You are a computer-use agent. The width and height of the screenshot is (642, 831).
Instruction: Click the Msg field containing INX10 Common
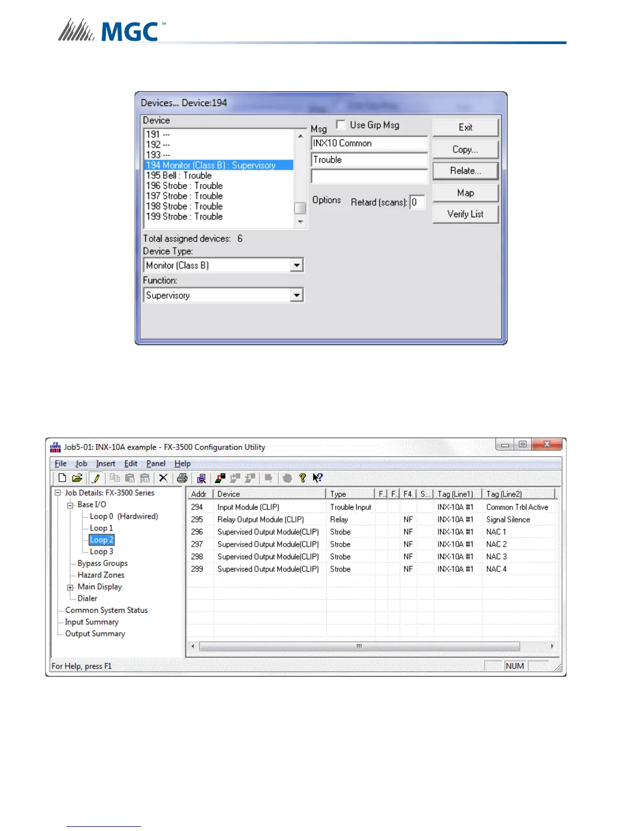click(x=369, y=143)
